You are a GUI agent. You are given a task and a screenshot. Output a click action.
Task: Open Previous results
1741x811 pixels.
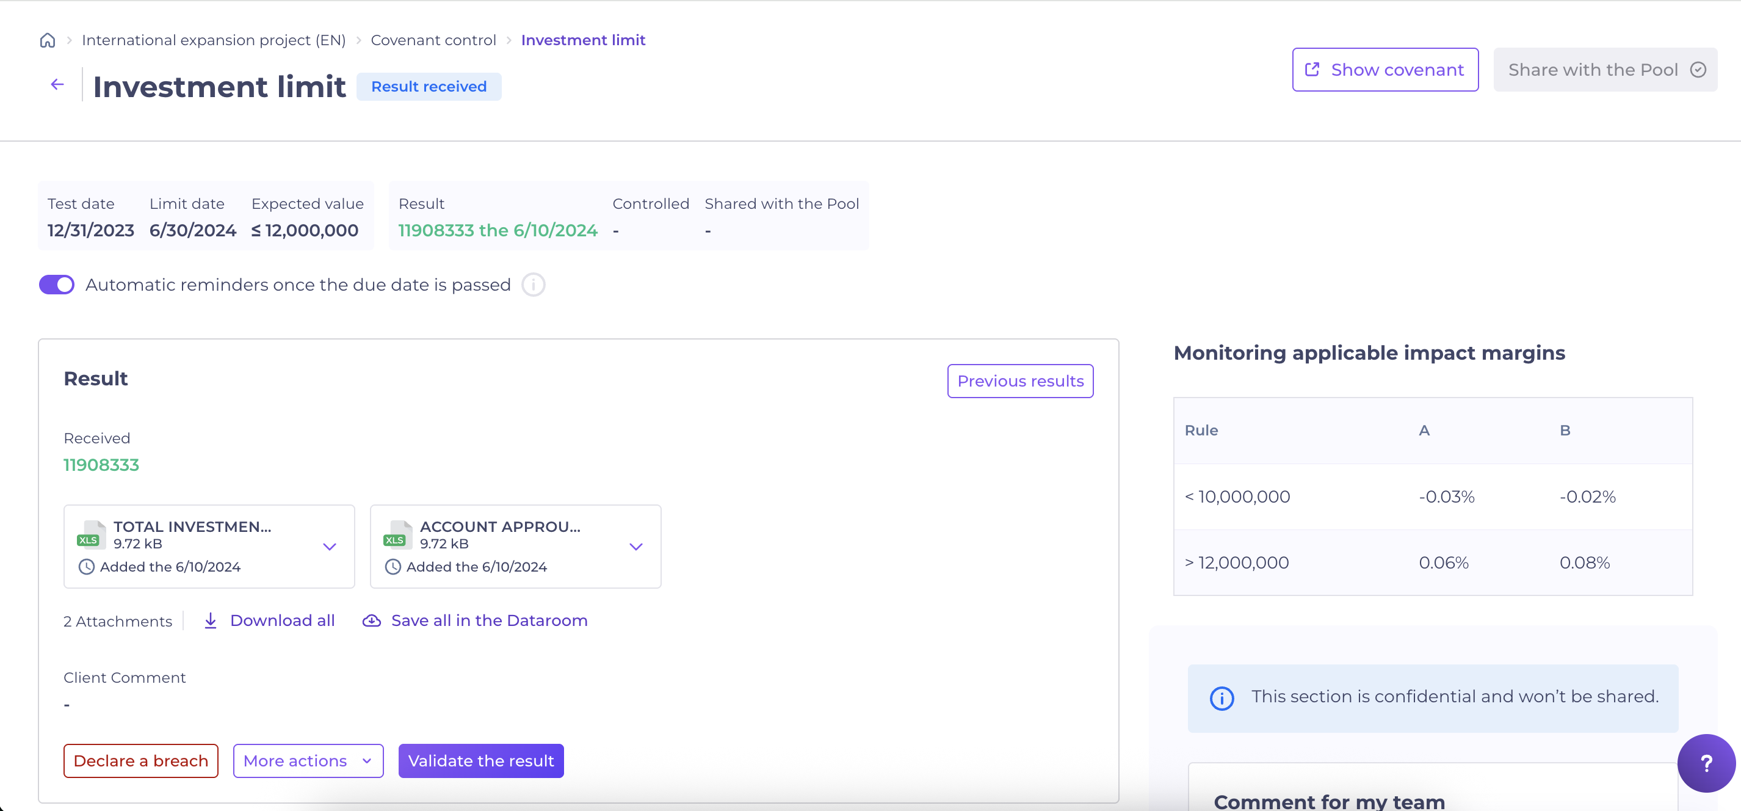[x=1020, y=381]
